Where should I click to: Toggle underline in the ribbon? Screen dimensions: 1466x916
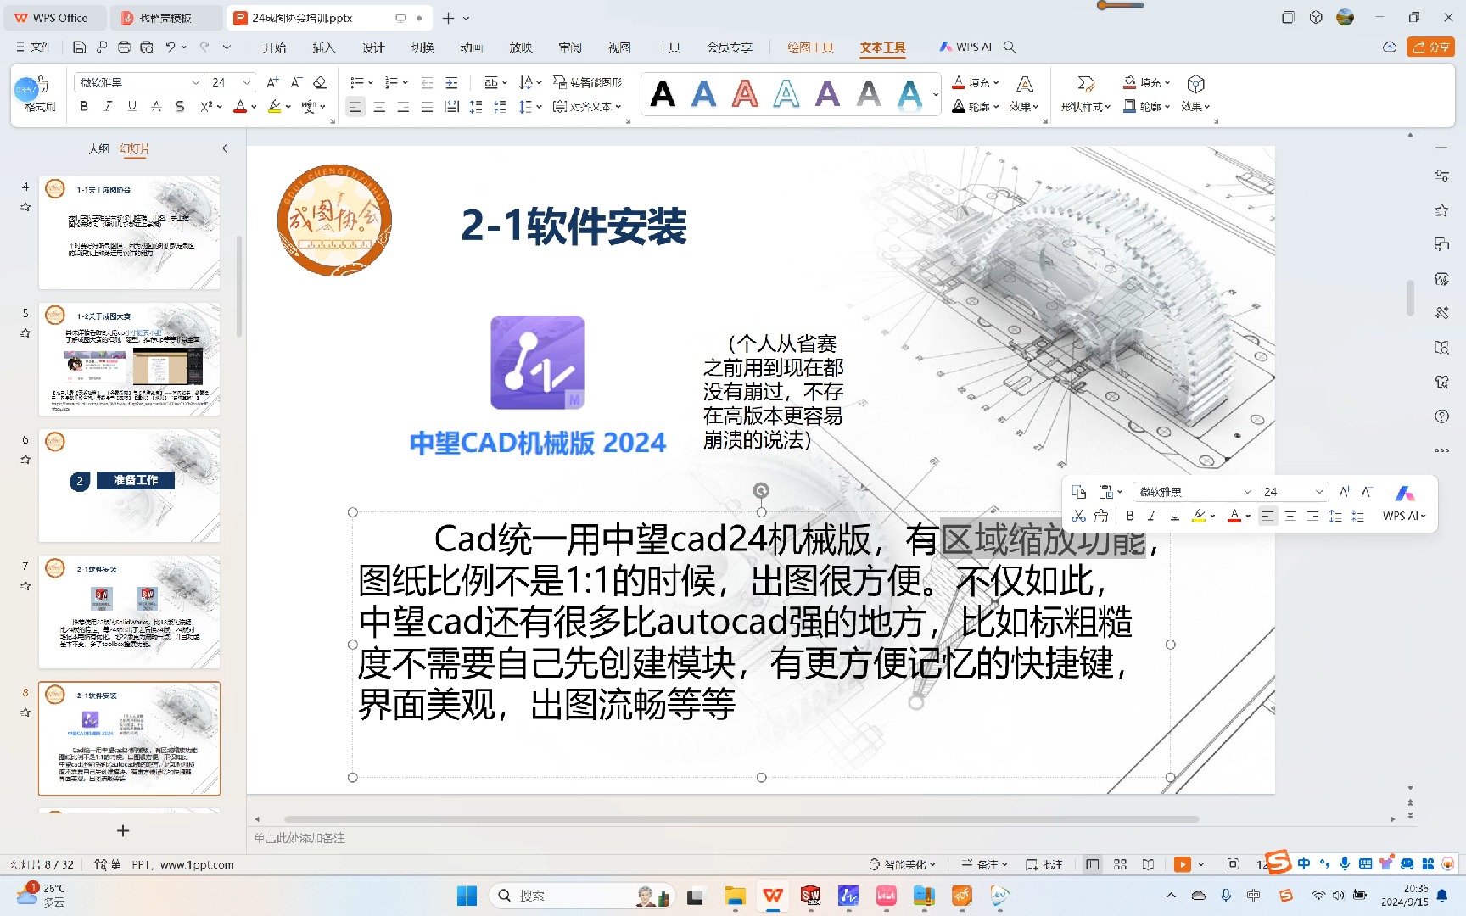pyautogui.click(x=131, y=106)
